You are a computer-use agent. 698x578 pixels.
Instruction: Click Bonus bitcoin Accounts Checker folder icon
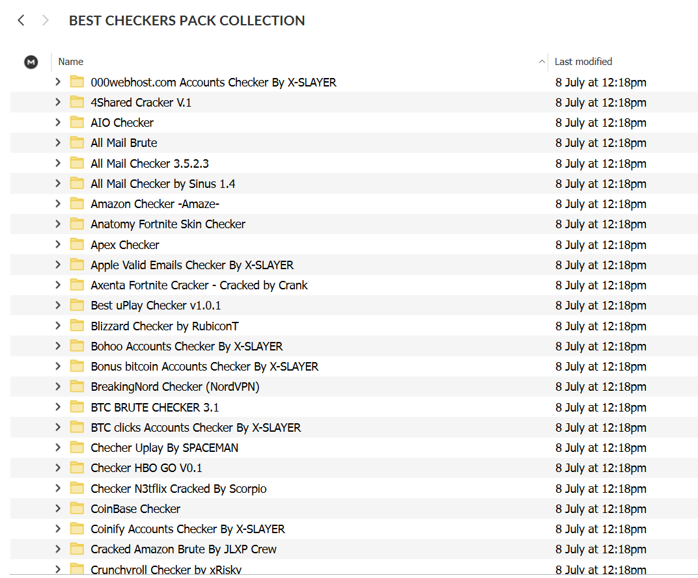[77, 366]
